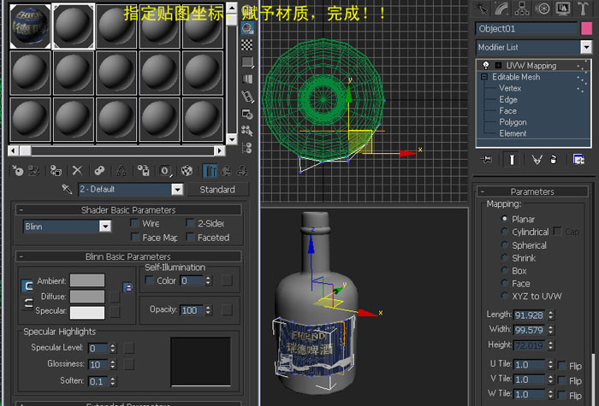Click the Specular color swatch

(x=87, y=313)
